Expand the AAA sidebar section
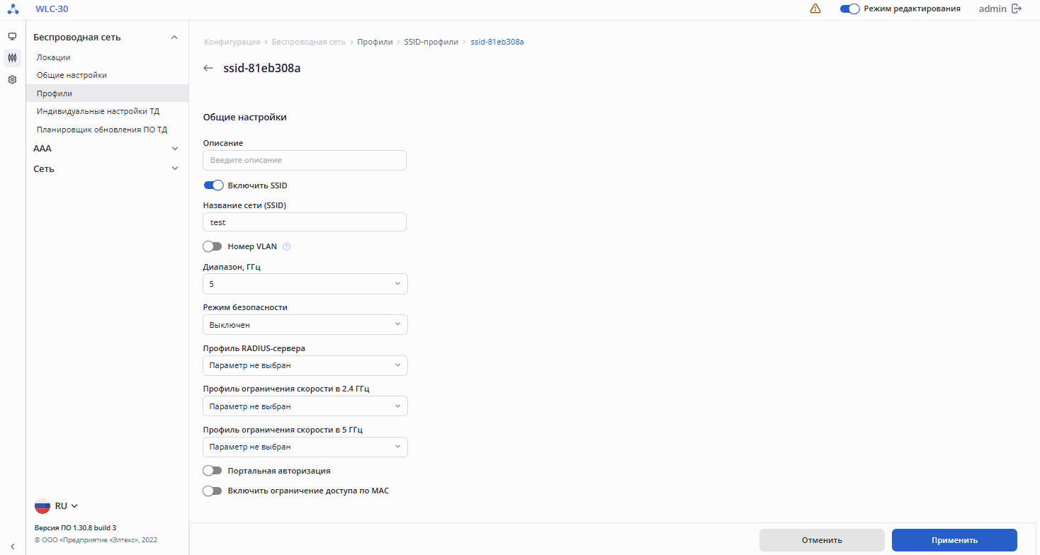This screenshot has height=555, width=1040. coord(106,149)
